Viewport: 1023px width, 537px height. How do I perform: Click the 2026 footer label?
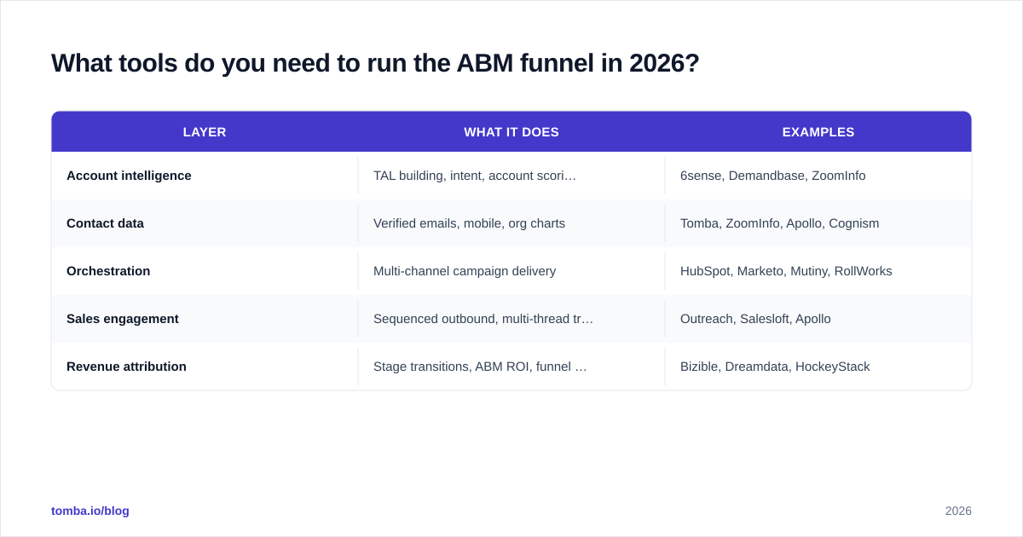point(958,511)
